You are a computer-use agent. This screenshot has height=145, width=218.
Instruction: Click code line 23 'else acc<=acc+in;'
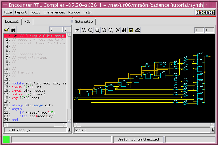tap(36, 116)
